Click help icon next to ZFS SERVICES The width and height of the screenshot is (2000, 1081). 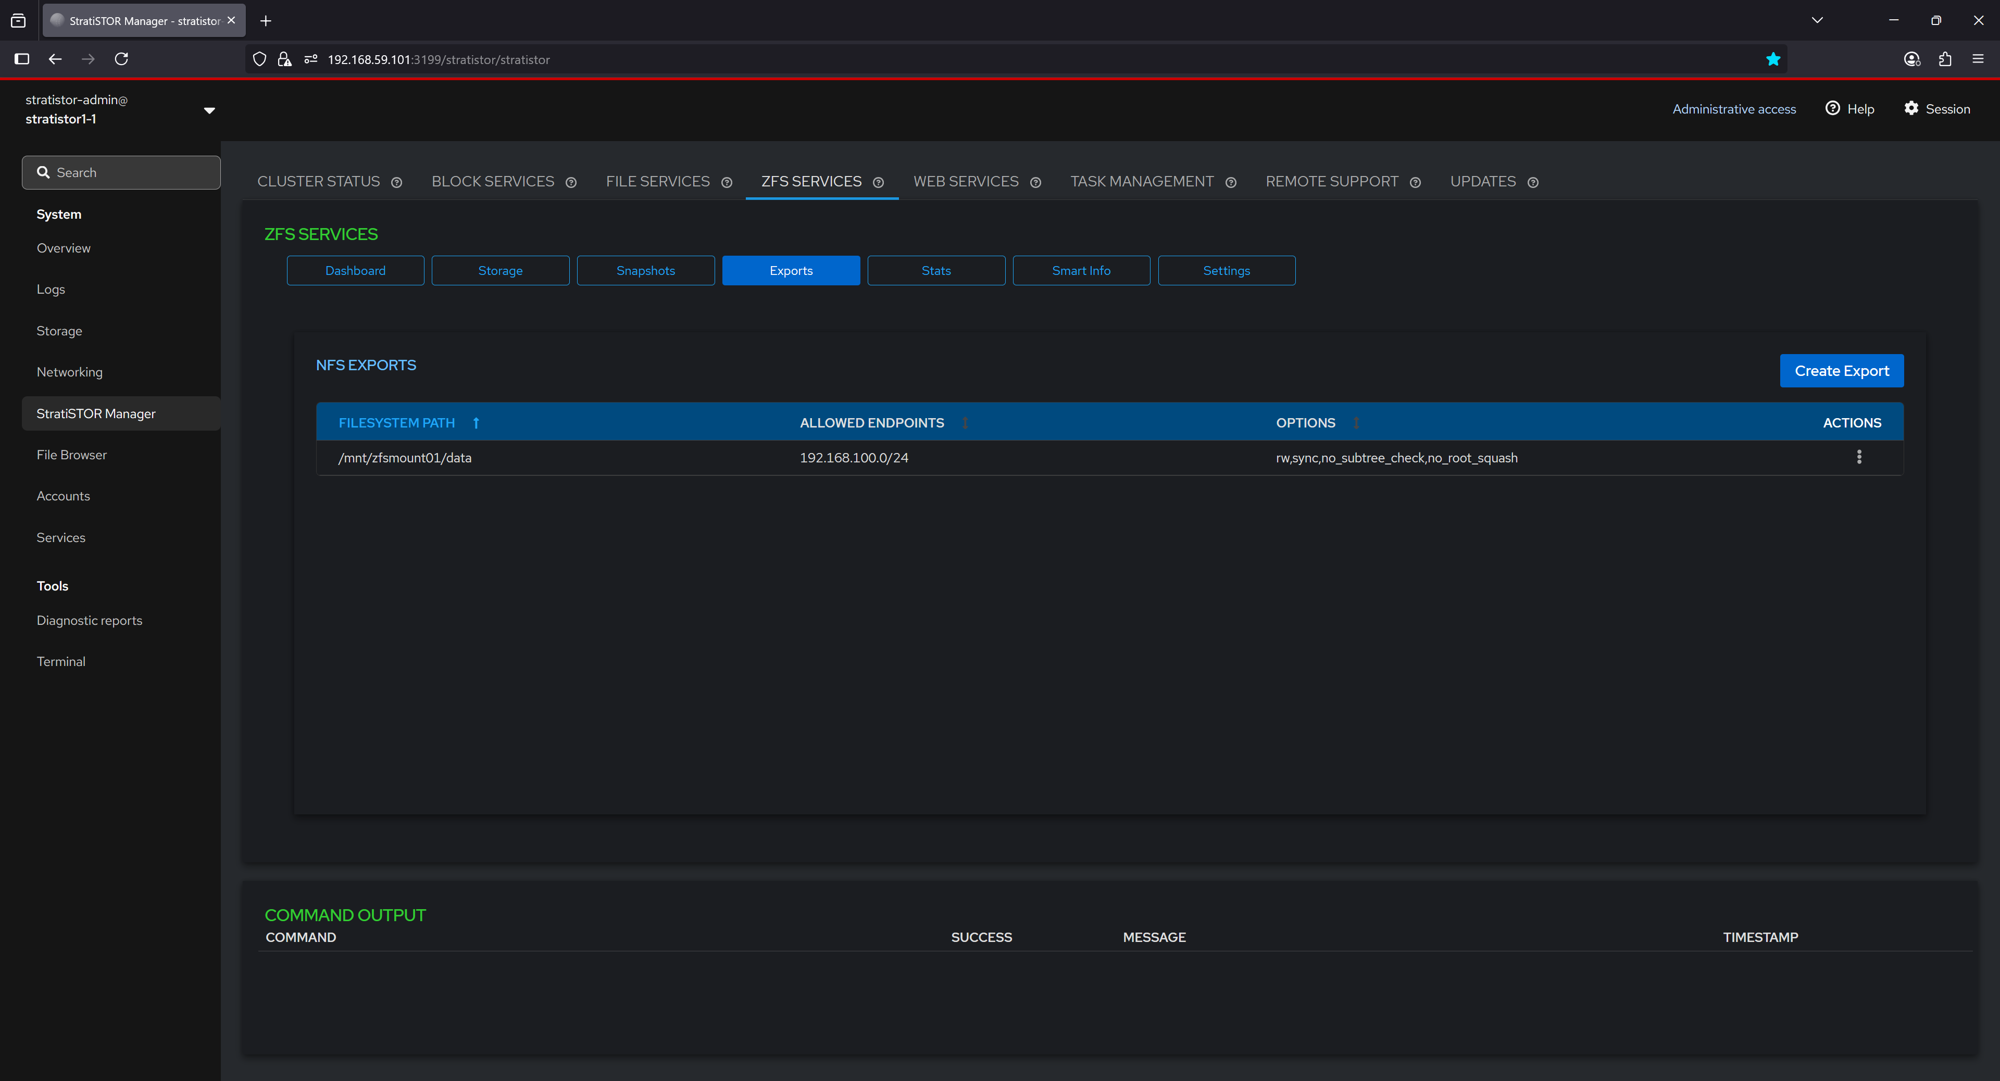point(878,182)
